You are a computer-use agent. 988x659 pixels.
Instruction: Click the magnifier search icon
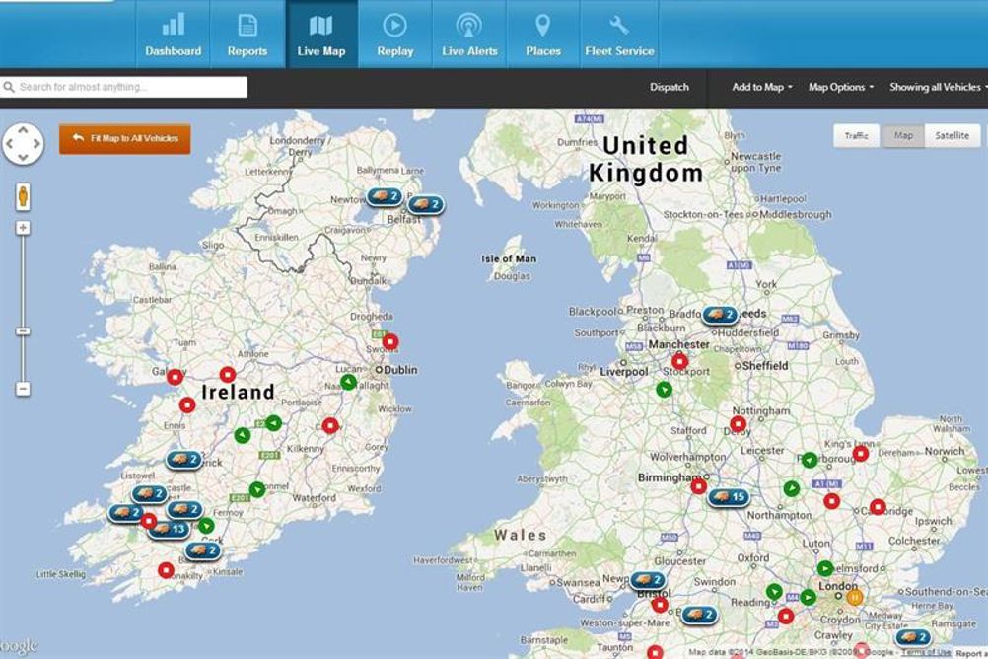[x=9, y=87]
